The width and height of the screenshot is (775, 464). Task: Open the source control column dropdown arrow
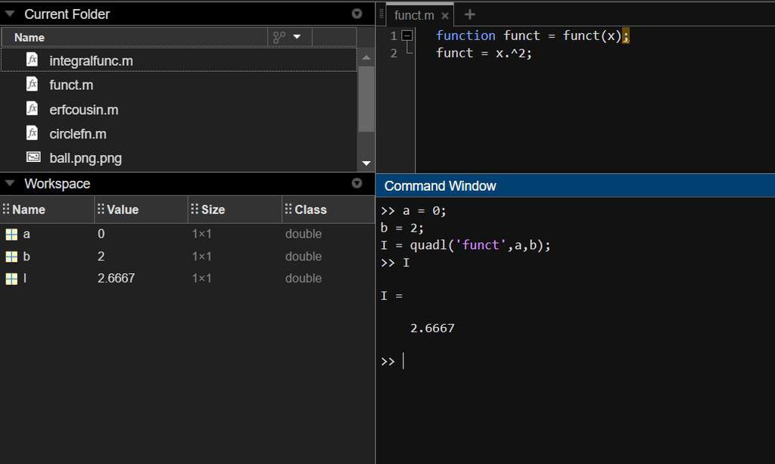297,37
